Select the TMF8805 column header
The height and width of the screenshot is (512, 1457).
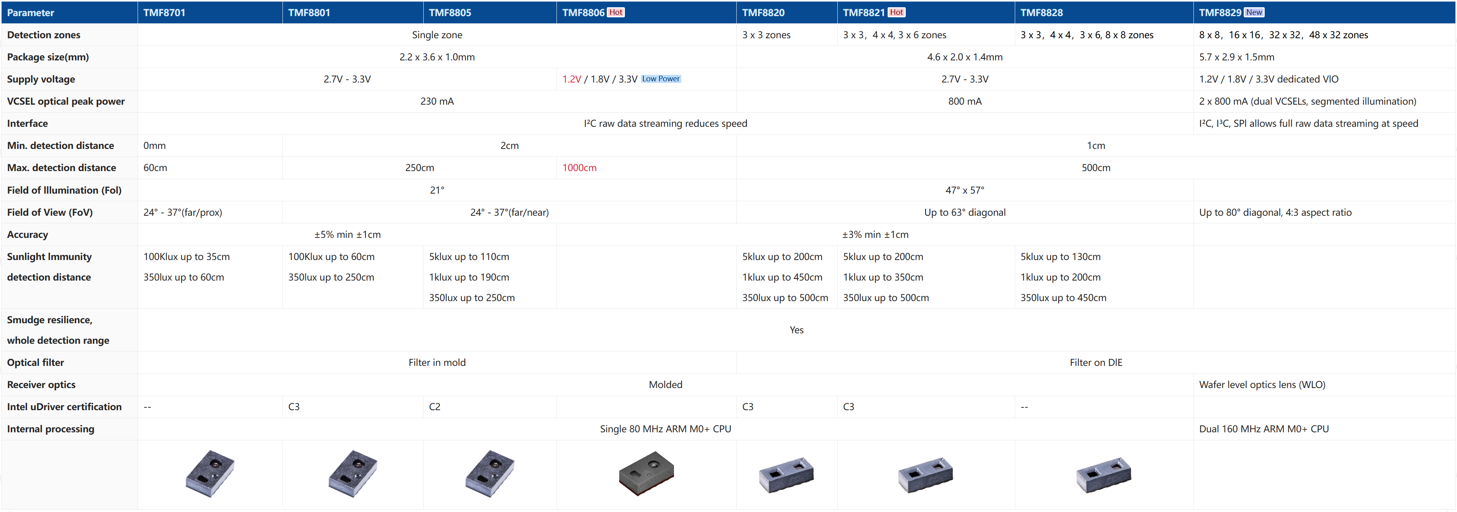tap(490, 12)
